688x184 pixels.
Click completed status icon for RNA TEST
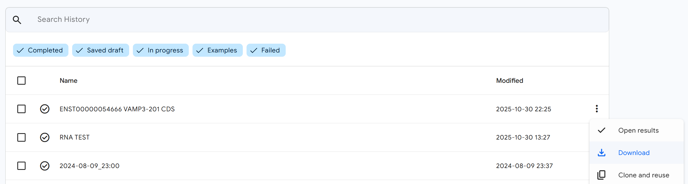pos(45,137)
